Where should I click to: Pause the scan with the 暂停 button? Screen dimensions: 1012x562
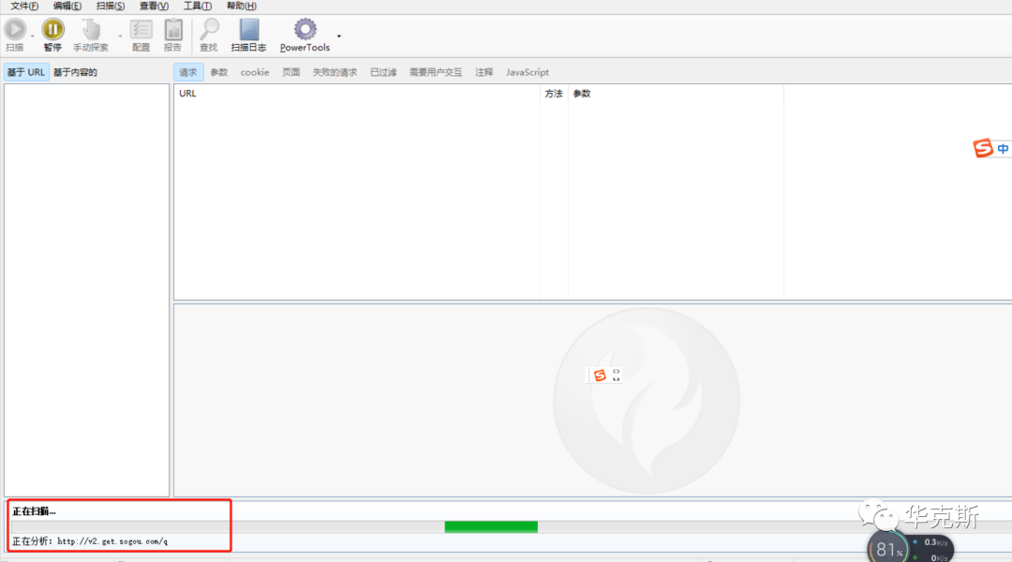pos(52,30)
